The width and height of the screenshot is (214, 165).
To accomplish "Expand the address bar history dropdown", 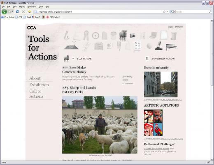I will click(x=167, y=12).
